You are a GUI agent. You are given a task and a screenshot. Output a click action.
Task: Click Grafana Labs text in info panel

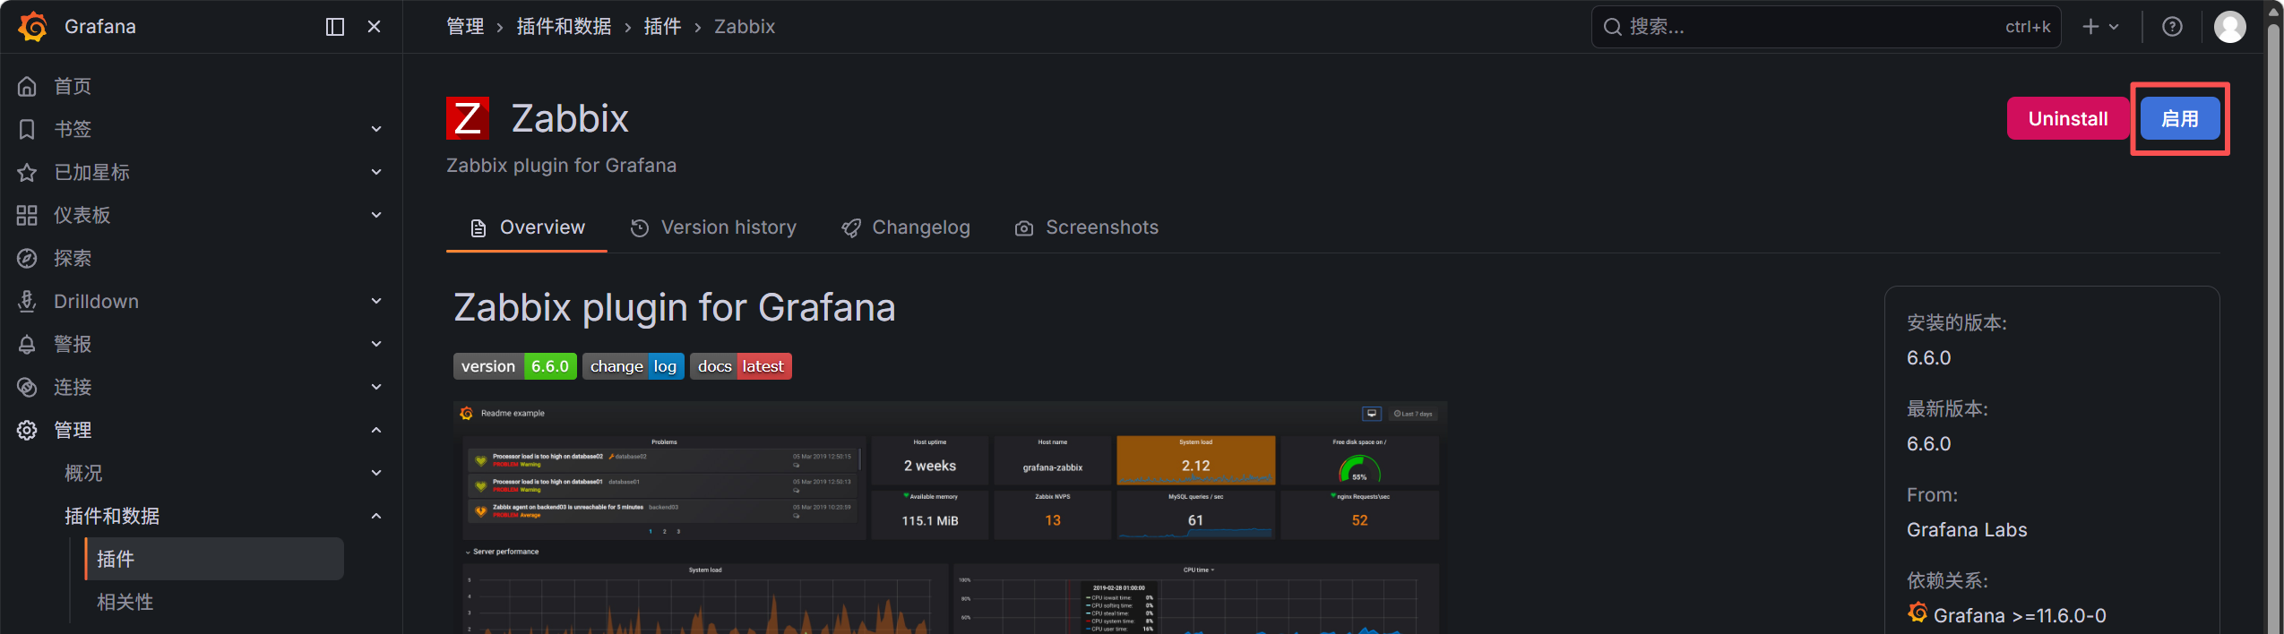[1967, 529]
